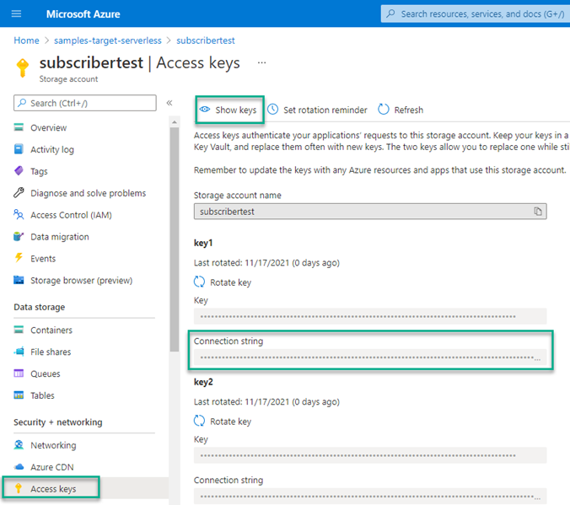Click the Set rotation reminder clock icon
This screenshot has height=505, width=570.
coord(273,110)
